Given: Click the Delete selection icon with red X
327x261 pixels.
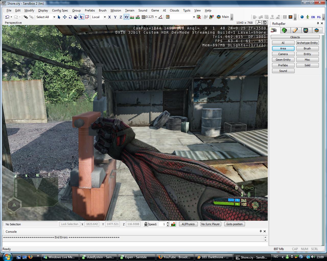Looking at the screenshot, I should [199, 17].
